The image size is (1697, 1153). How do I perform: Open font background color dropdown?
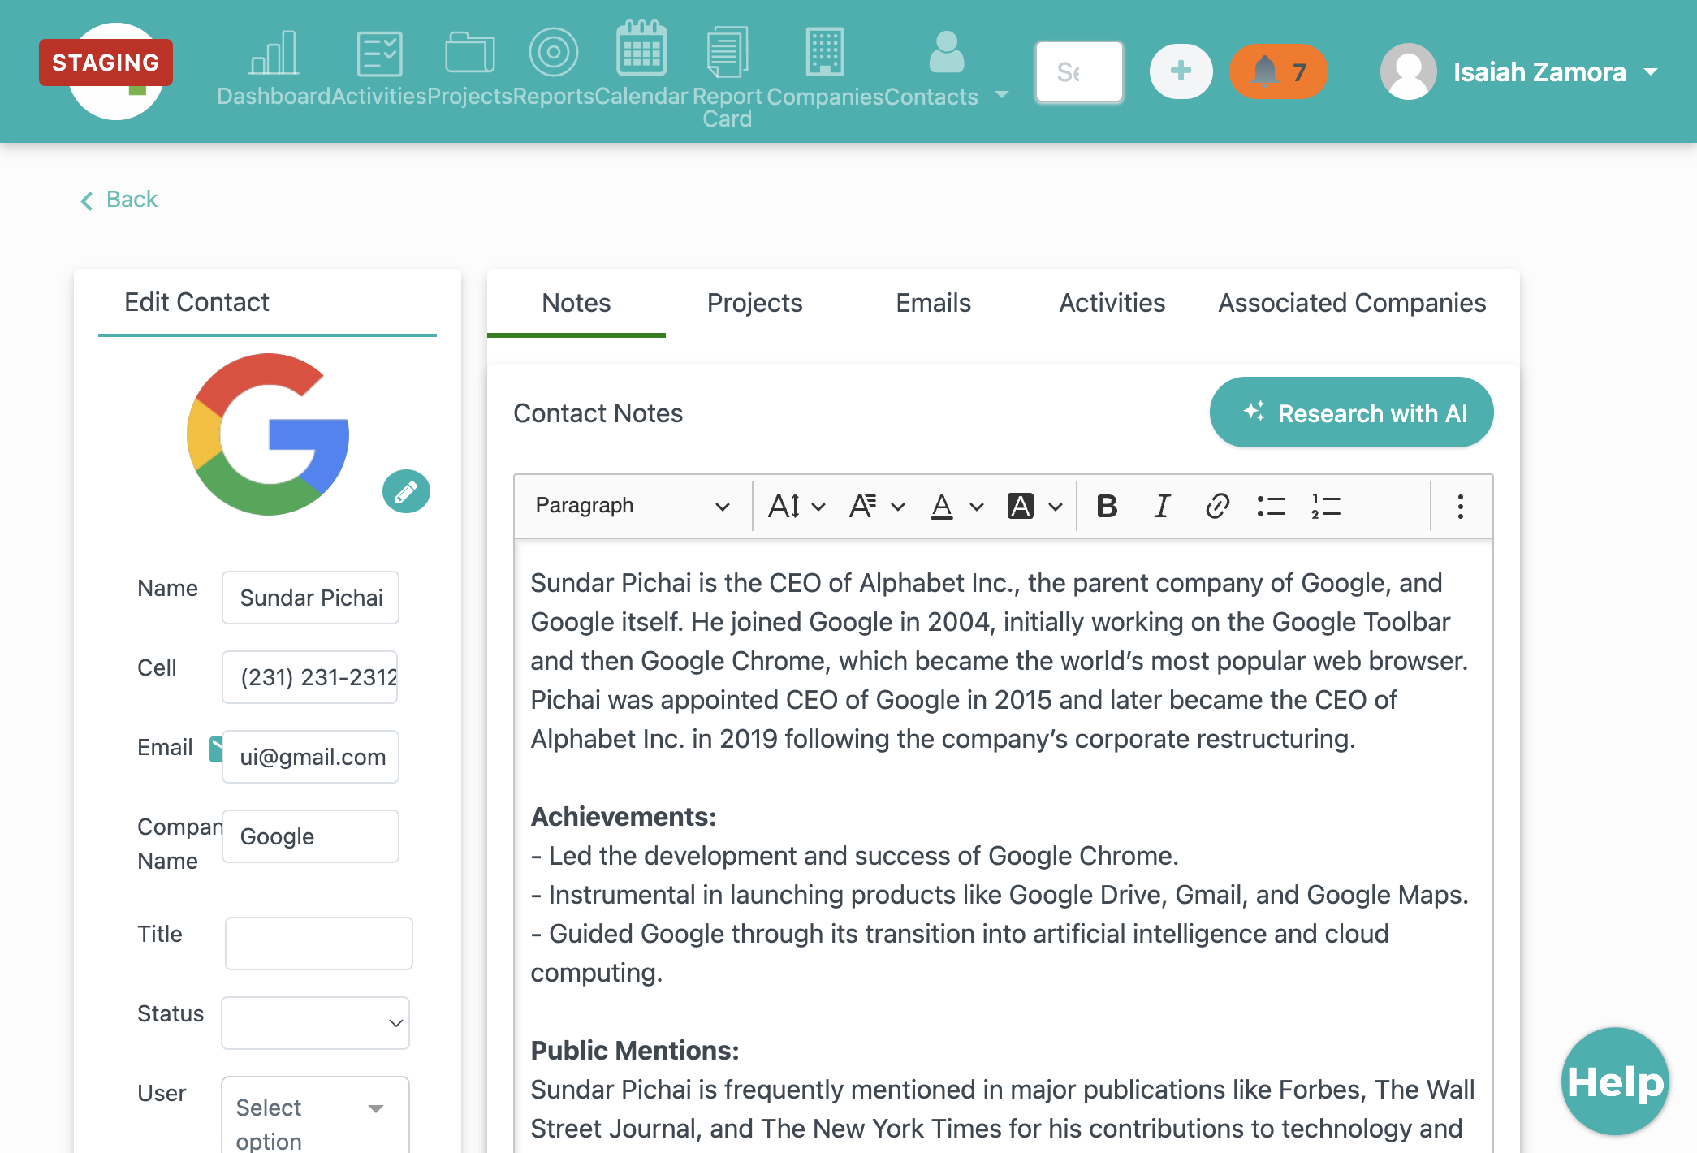coord(1034,506)
